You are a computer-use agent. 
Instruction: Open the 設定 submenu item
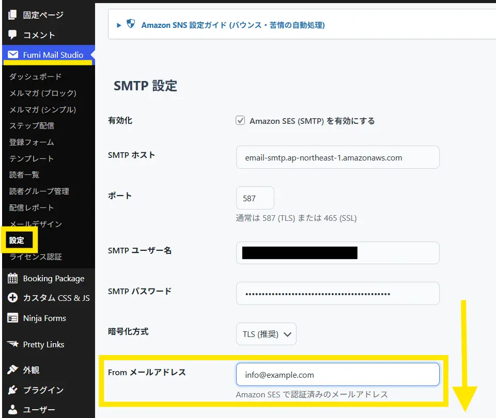point(17,240)
